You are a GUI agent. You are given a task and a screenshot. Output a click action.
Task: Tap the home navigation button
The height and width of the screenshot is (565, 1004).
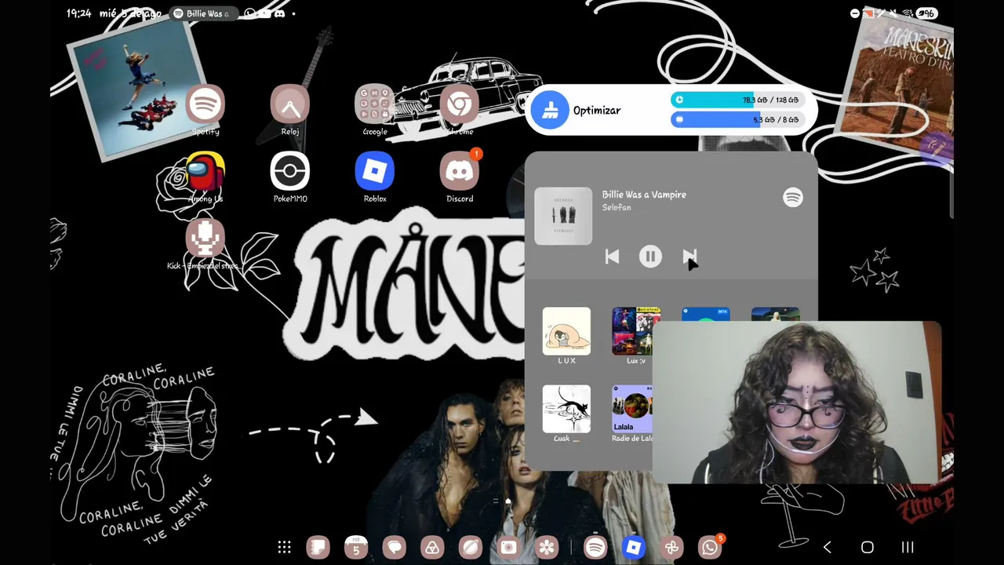868,548
